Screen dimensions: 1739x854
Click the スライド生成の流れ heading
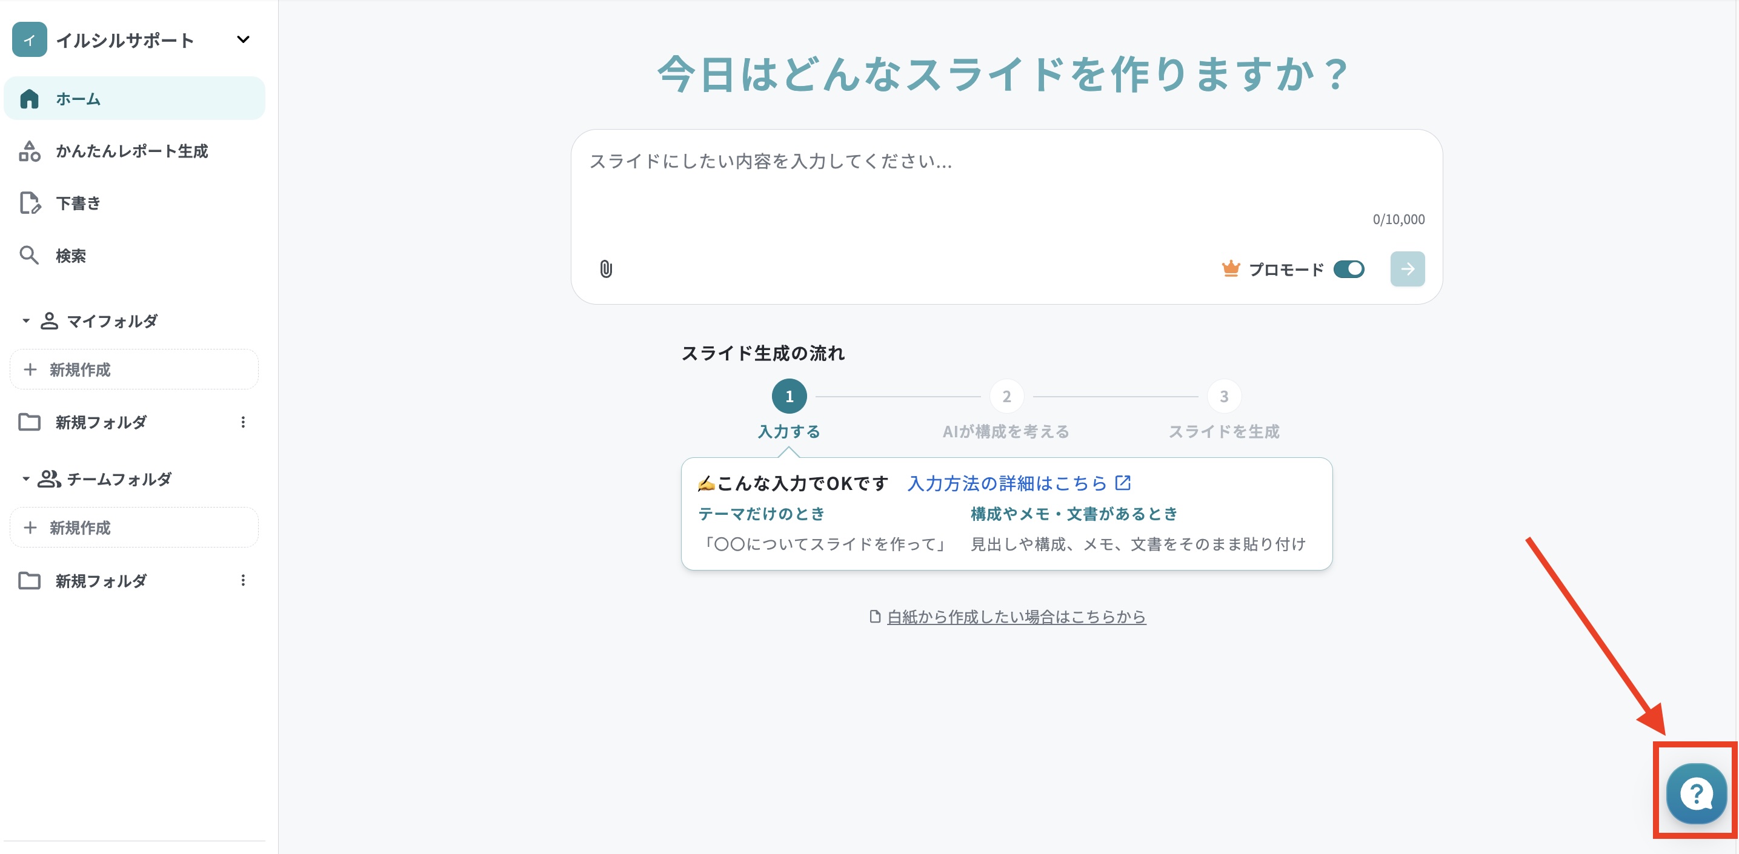tap(763, 353)
